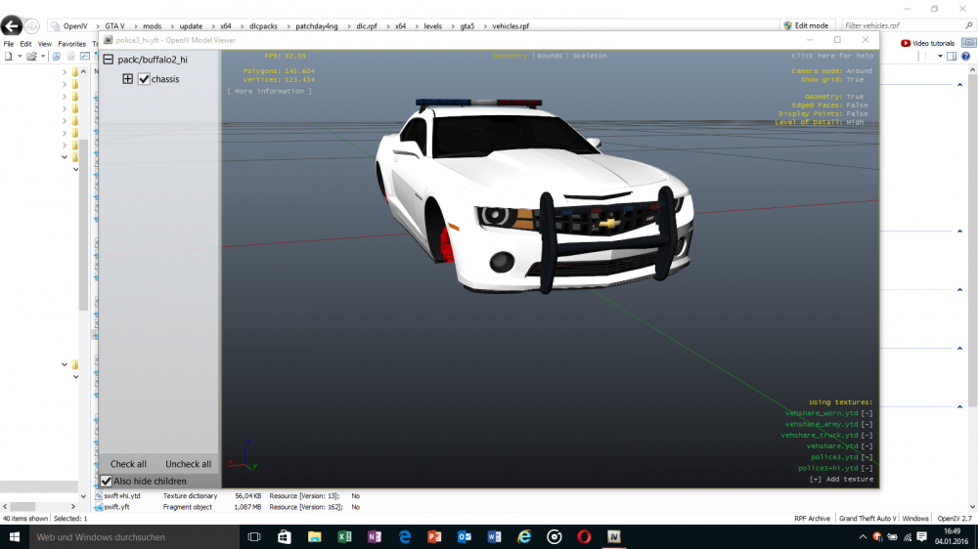The image size is (978, 549).
Task: Remove vehshare_worn.ytd texture with [-]
Action: point(867,413)
